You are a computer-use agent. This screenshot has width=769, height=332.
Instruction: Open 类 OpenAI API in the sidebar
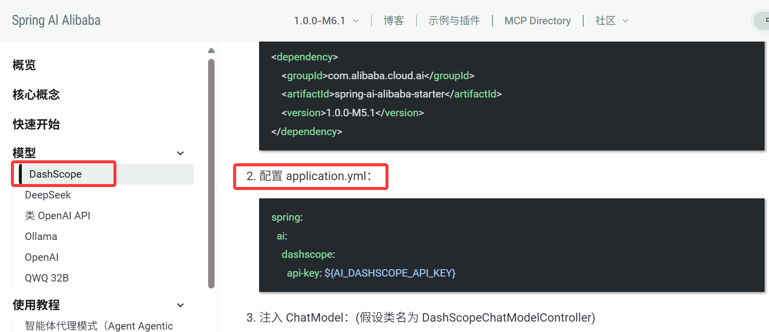(57, 216)
